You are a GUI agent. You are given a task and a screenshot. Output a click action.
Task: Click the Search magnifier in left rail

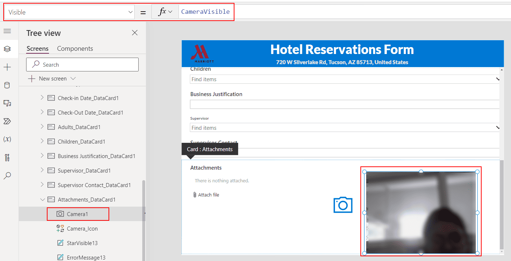coord(7,176)
